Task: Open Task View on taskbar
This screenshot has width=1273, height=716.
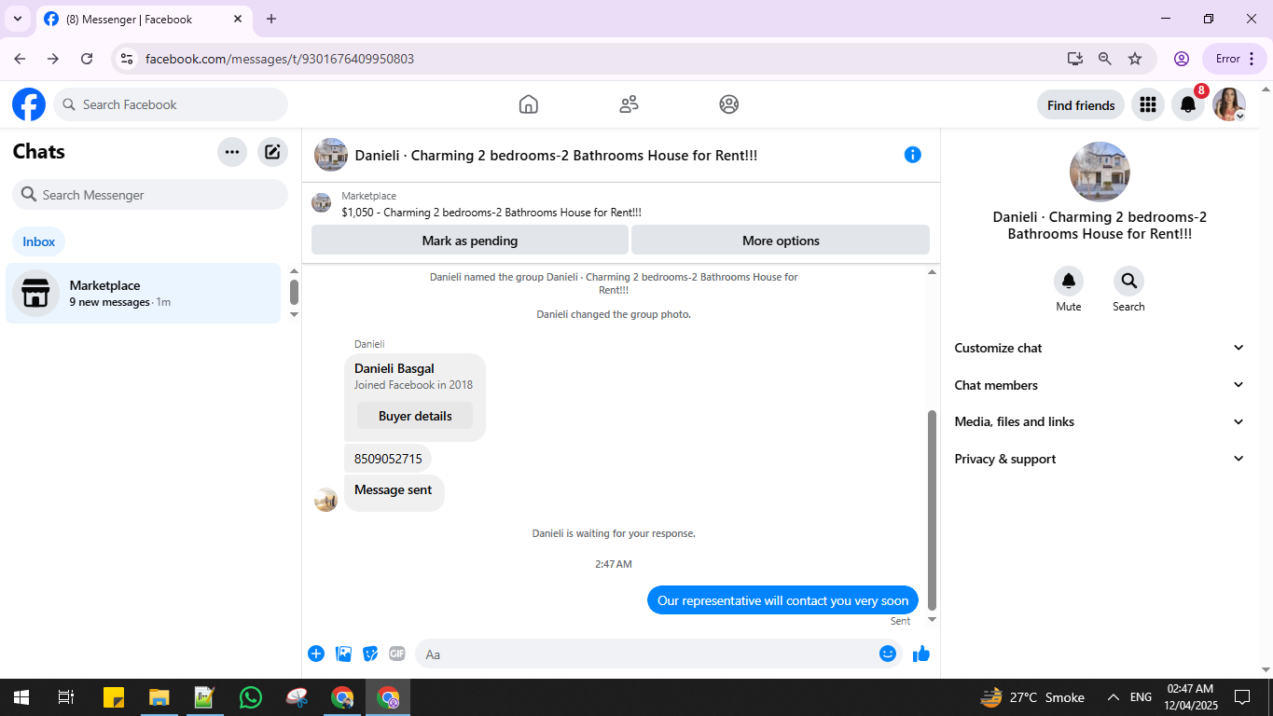Action: (65, 697)
